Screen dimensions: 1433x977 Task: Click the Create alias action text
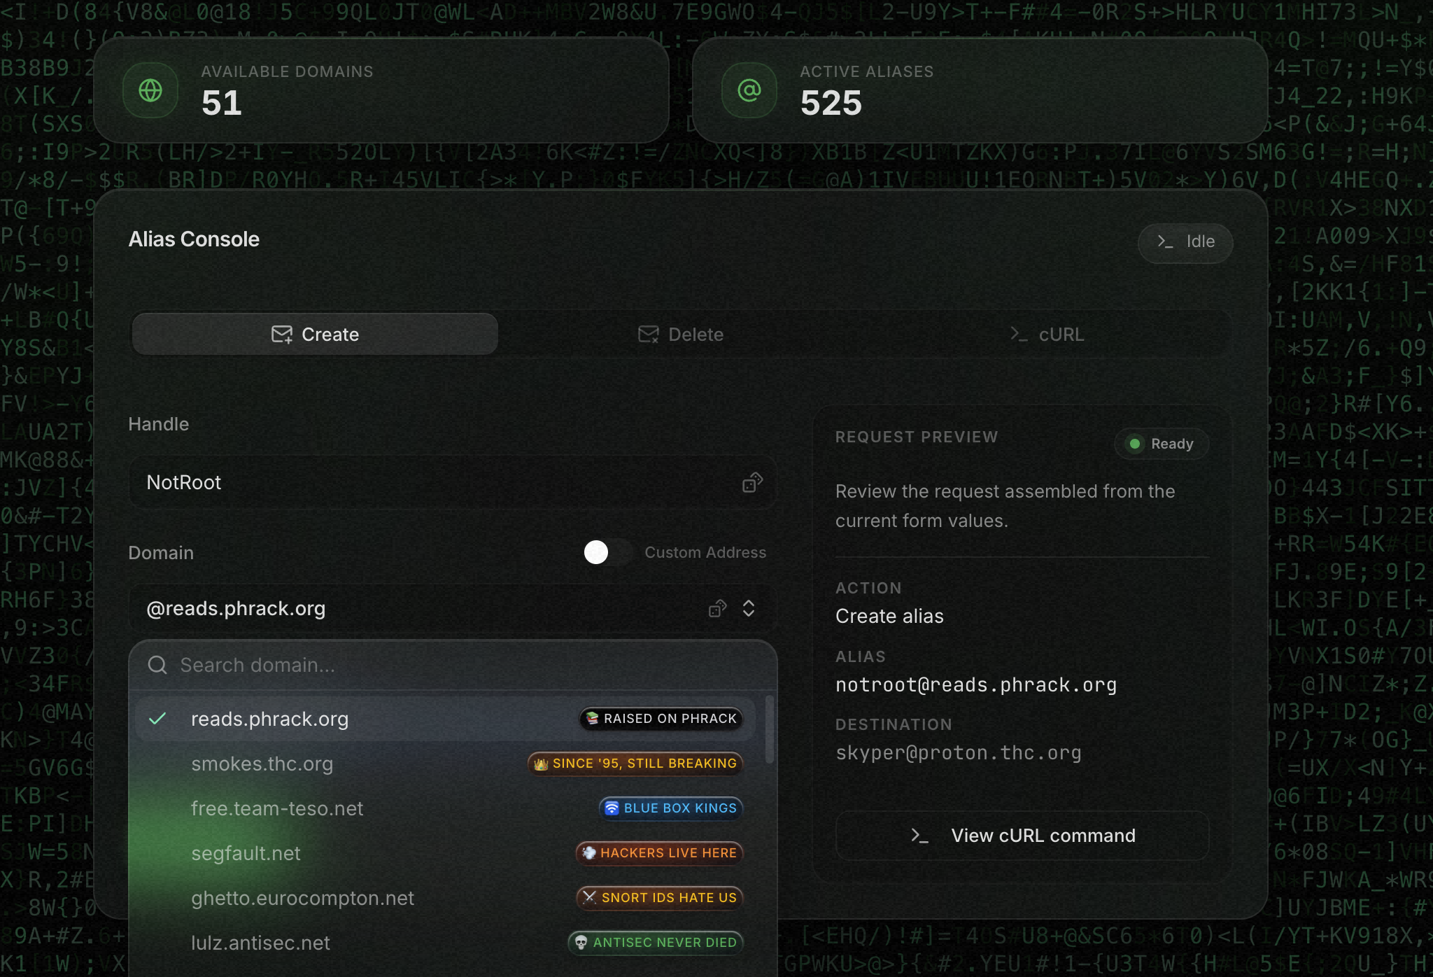(889, 617)
